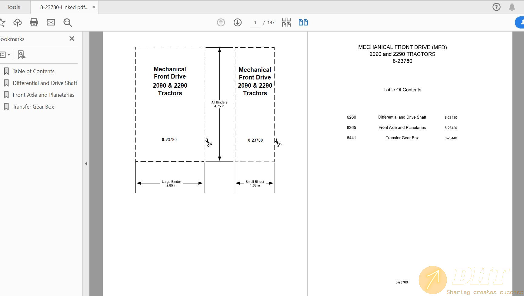
Task: Collapse the document panel with side arrow
Action: click(86, 163)
